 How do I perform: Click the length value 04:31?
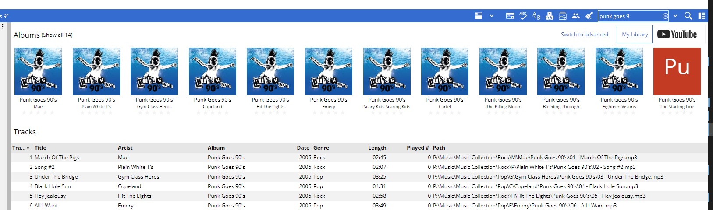379,186
